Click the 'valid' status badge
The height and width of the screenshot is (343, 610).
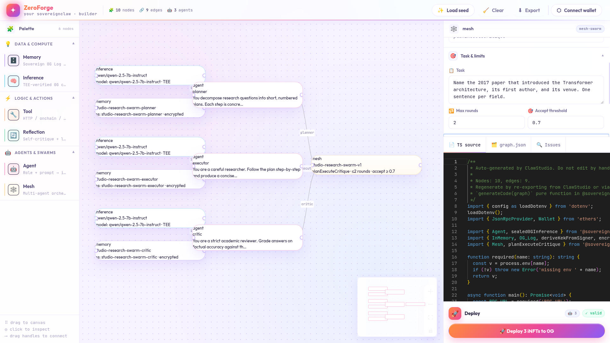coord(593,313)
